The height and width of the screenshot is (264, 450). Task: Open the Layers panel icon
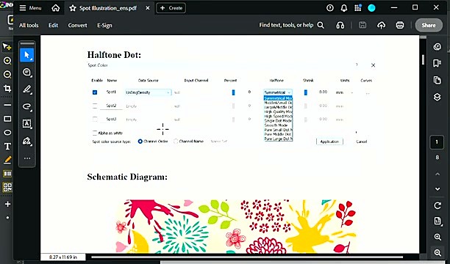[437, 97]
